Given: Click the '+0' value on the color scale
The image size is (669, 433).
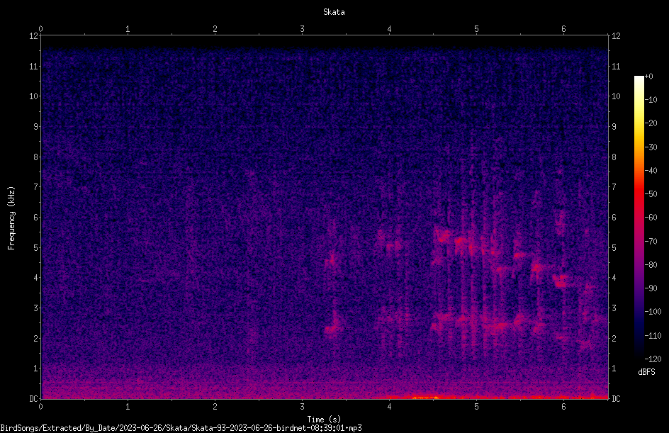Looking at the screenshot, I should click(649, 77).
